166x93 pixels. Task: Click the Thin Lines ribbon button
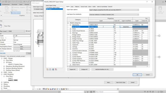pos(16,13)
